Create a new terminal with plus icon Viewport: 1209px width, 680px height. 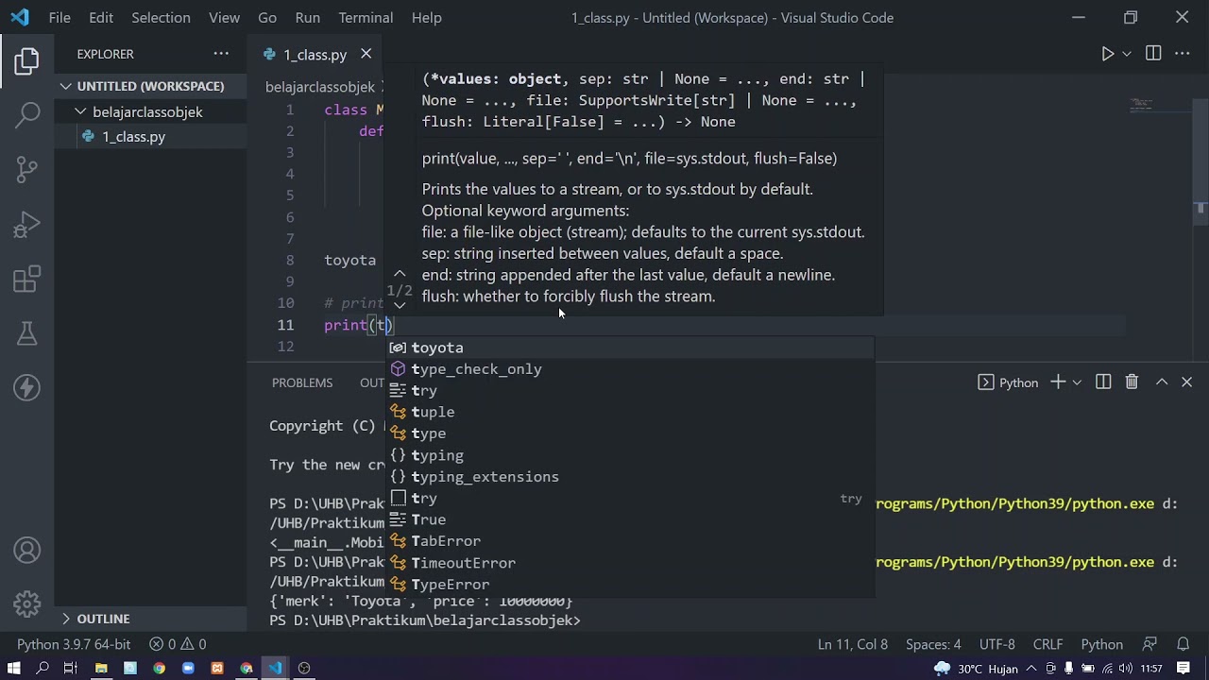pos(1058,382)
